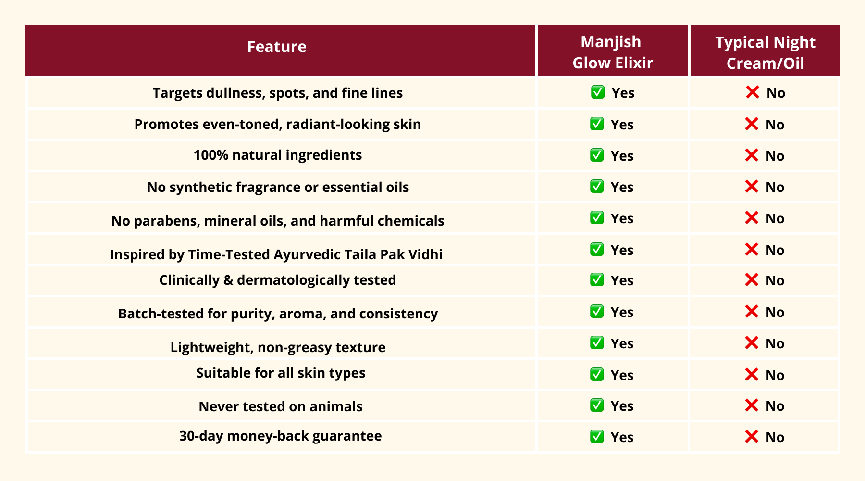Image resolution: width=865 pixels, height=481 pixels.
Task: Click the '30-day money-back guarantee' feature text
Action: pos(281,436)
